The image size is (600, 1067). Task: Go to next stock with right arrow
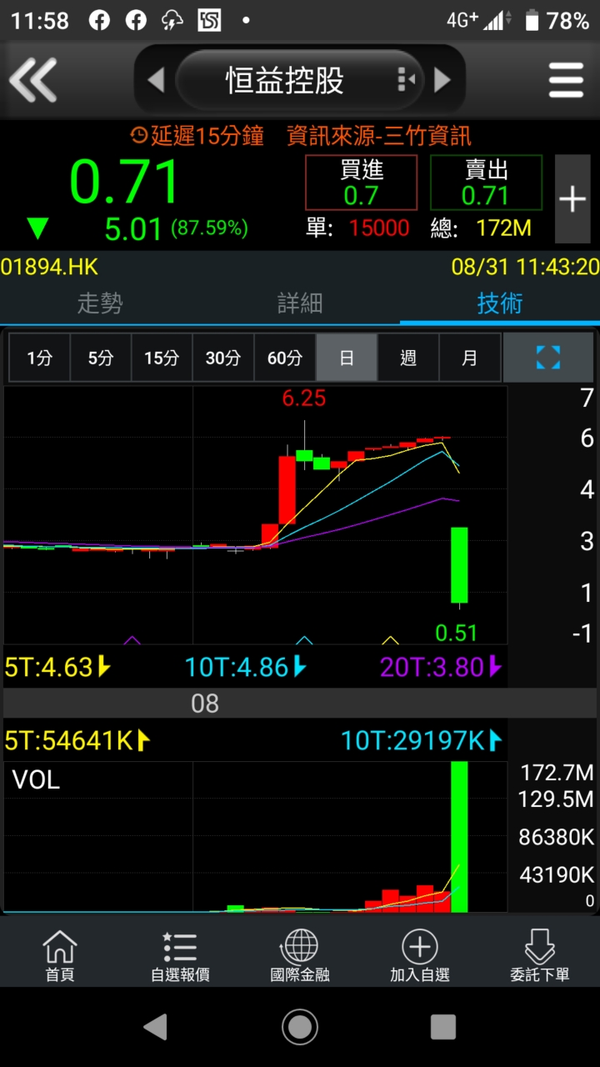pyautogui.click(x=442, y=80)
